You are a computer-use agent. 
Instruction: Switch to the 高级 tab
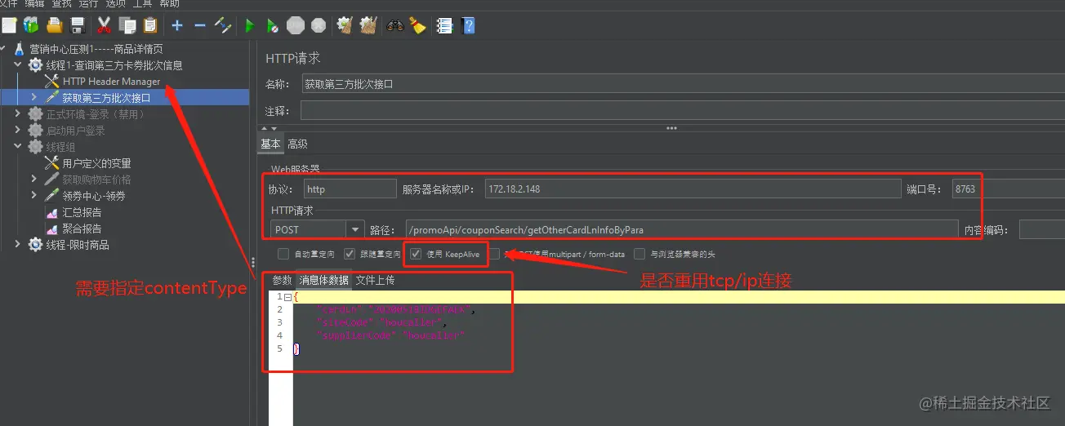click(297, 144)
